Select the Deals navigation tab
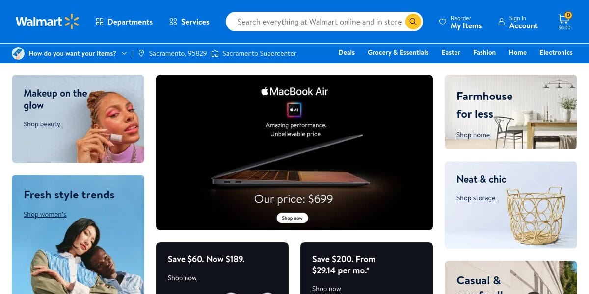 click(347, 52)
